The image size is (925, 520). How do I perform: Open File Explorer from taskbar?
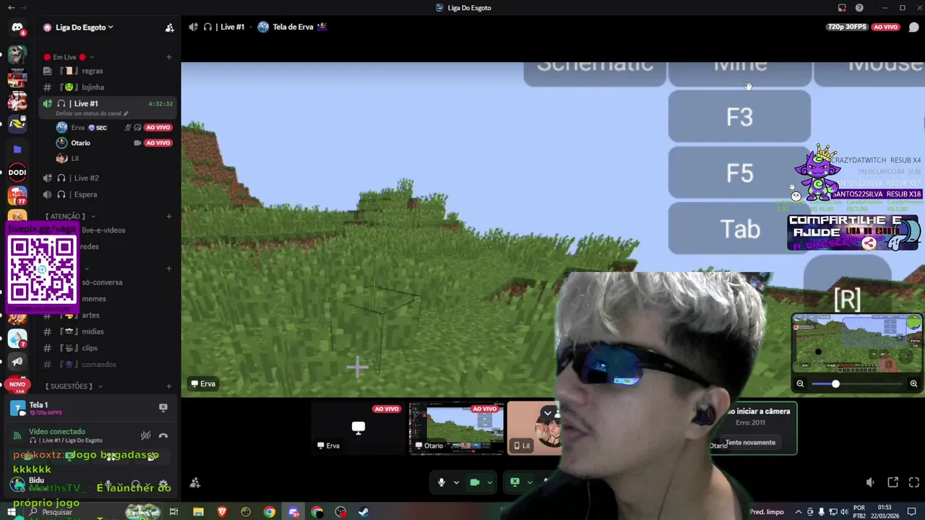pyautogui.click(x=198, y=512)
